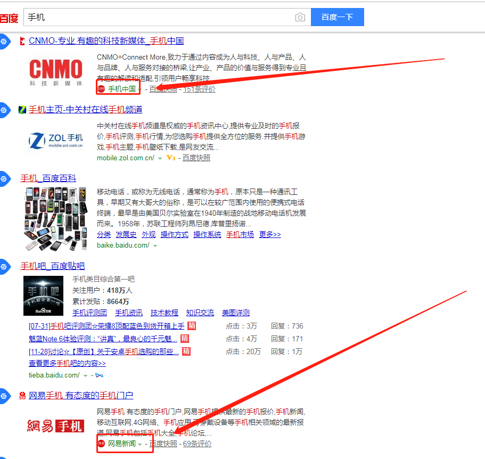
Task: Click the blue bow icon after tieba.baidu.com
Action: pos(99,375)
